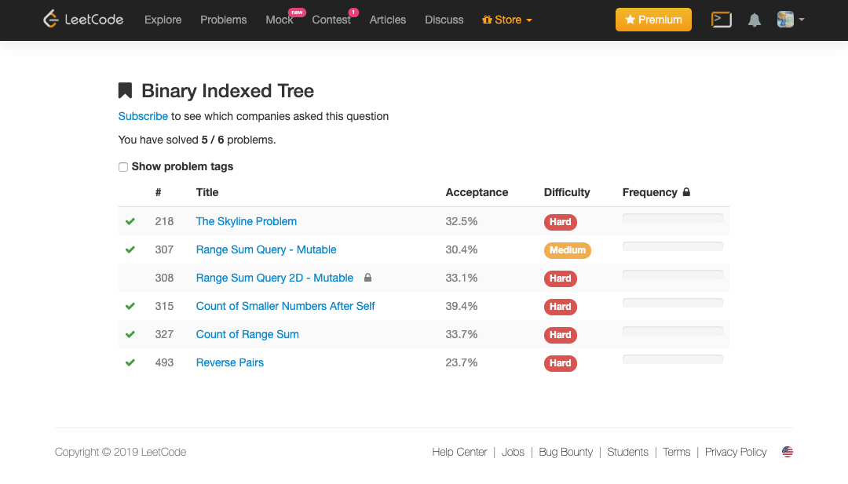Sort by the Title column header
Screen dimensions: 848x484
207,192
